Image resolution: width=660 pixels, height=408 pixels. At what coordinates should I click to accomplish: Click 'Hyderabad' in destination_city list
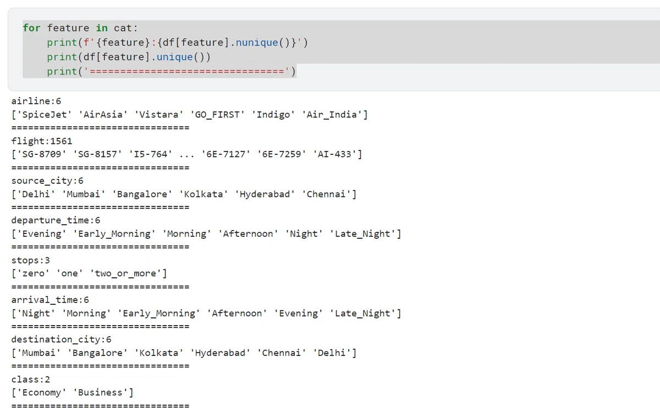pyautogui.click(x=221, y=353)
